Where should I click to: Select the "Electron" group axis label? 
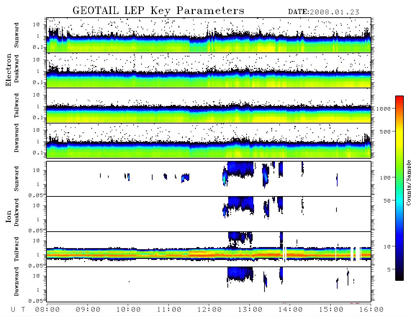[x=9, y=70]
